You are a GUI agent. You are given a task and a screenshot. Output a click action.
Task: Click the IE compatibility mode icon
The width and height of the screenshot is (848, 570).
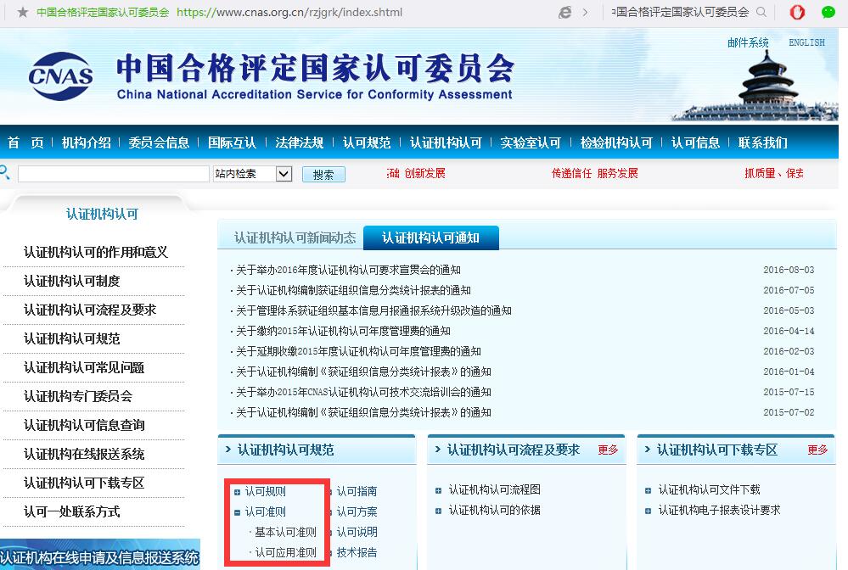pos(565,12)
